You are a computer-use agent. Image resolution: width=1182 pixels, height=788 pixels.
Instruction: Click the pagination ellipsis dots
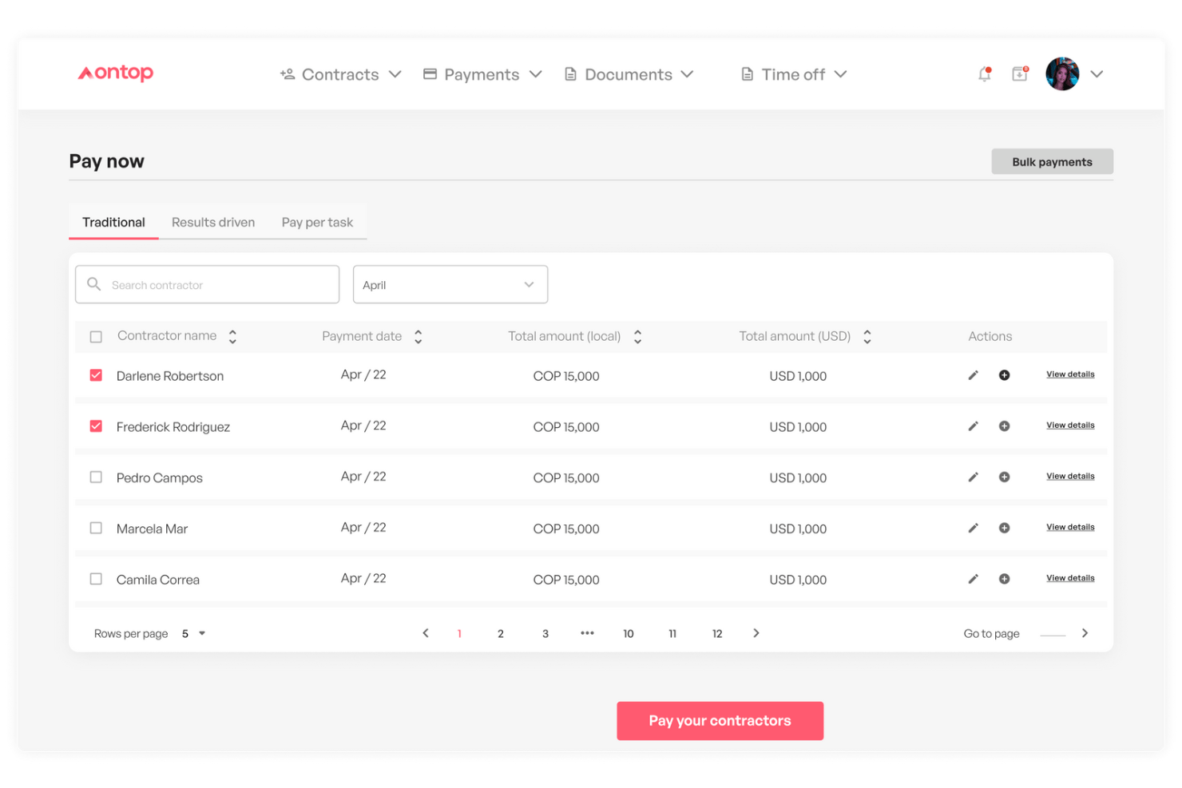click(x=587, y=633)
